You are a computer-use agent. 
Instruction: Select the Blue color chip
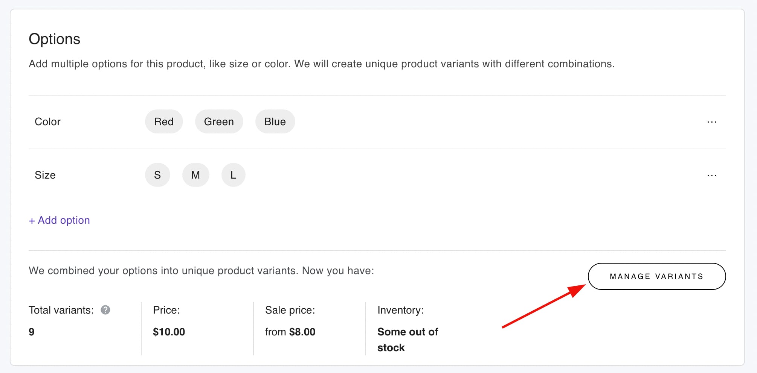[275, 121]
